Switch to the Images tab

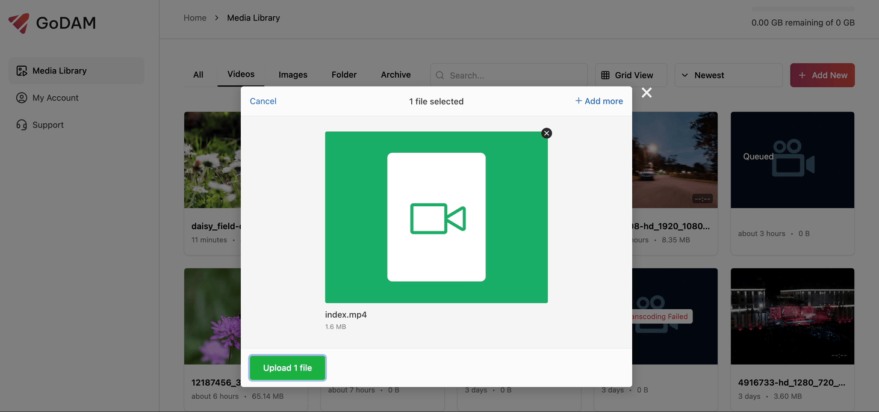tap(293, 75)
